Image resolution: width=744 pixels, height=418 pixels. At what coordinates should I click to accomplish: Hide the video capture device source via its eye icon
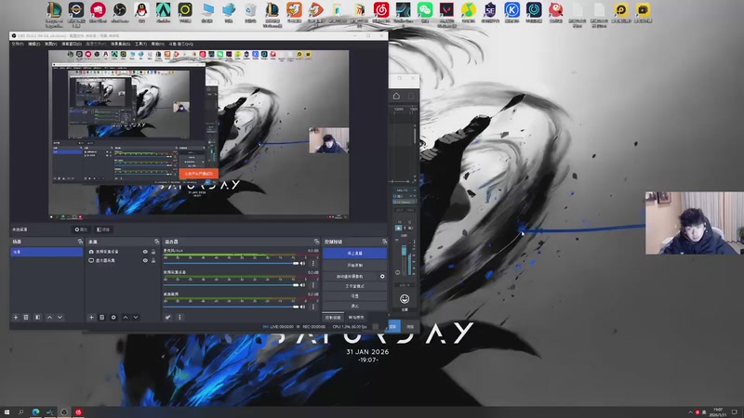pyautogui.click(x=145, y=252)
